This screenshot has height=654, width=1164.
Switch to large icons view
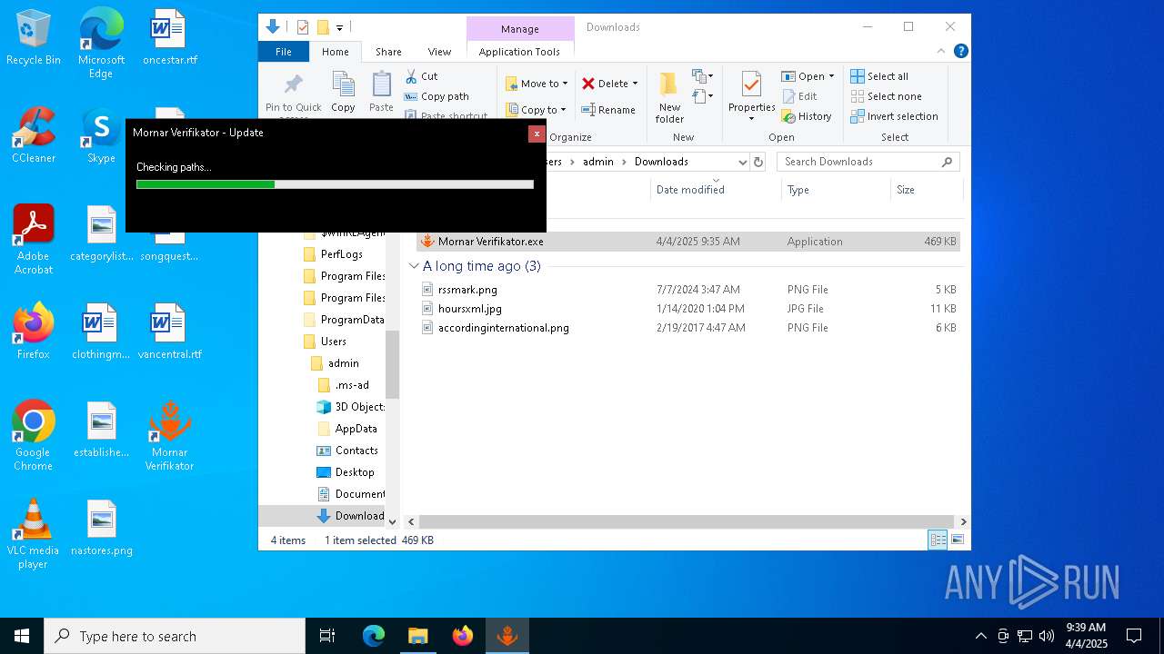[957, 540]
